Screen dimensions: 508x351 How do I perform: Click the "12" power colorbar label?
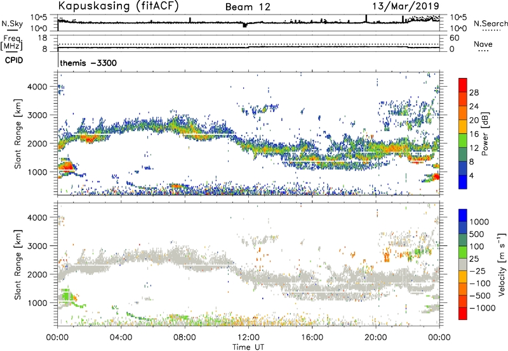click(474, 148)
